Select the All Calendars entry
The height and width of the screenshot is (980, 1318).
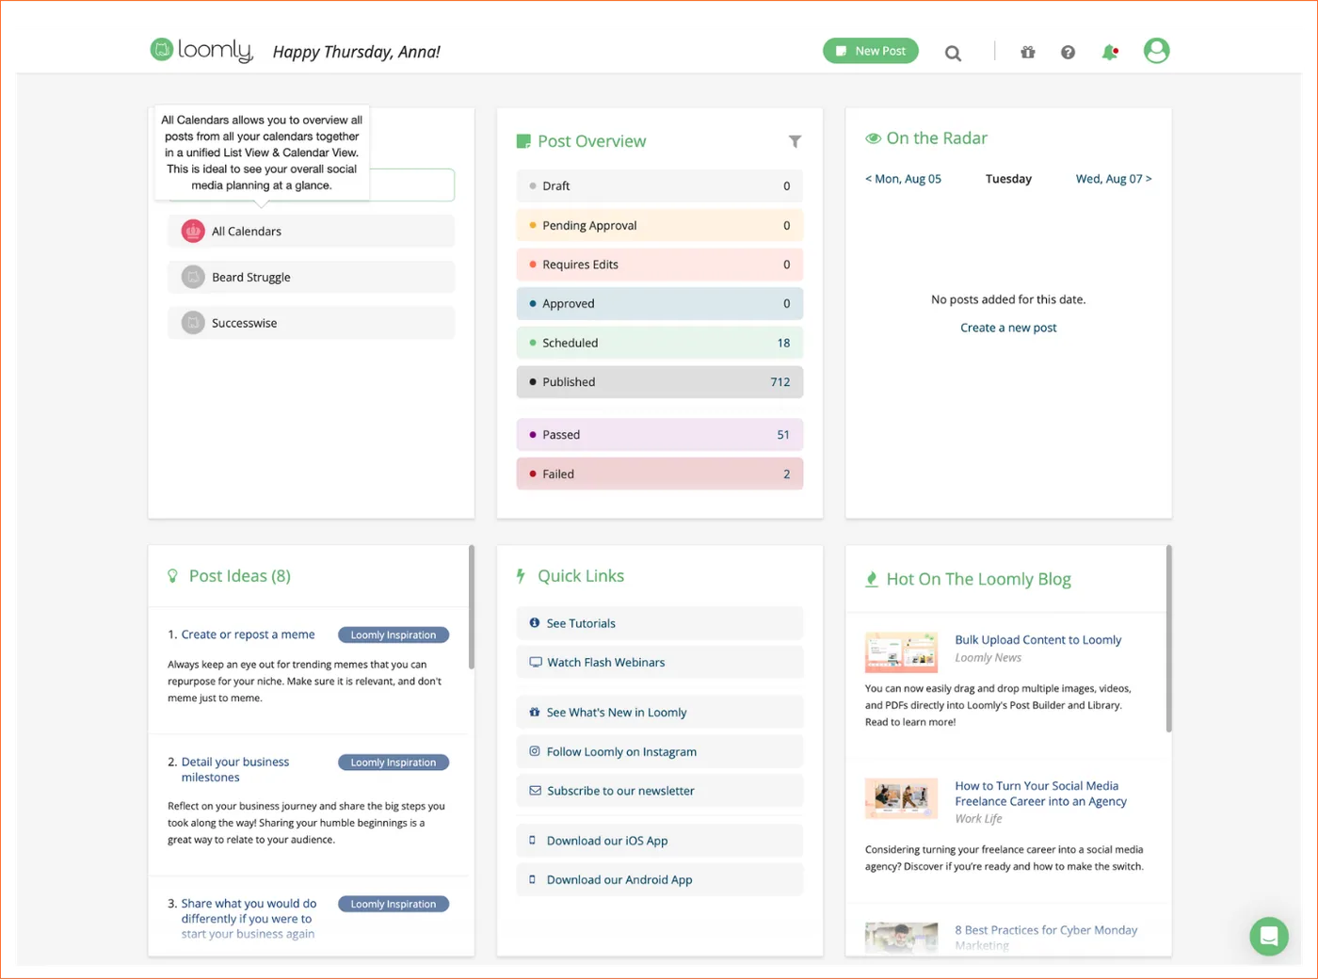311,231
